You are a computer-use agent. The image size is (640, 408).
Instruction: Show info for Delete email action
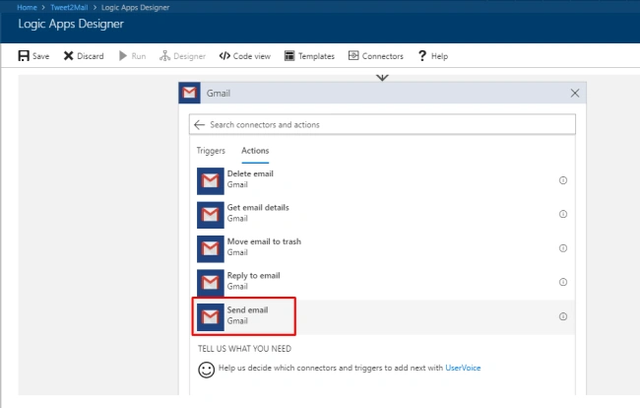click(x=563, y=180)
